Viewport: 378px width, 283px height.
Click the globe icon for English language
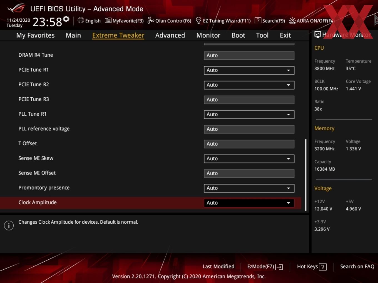pos(81,20)
